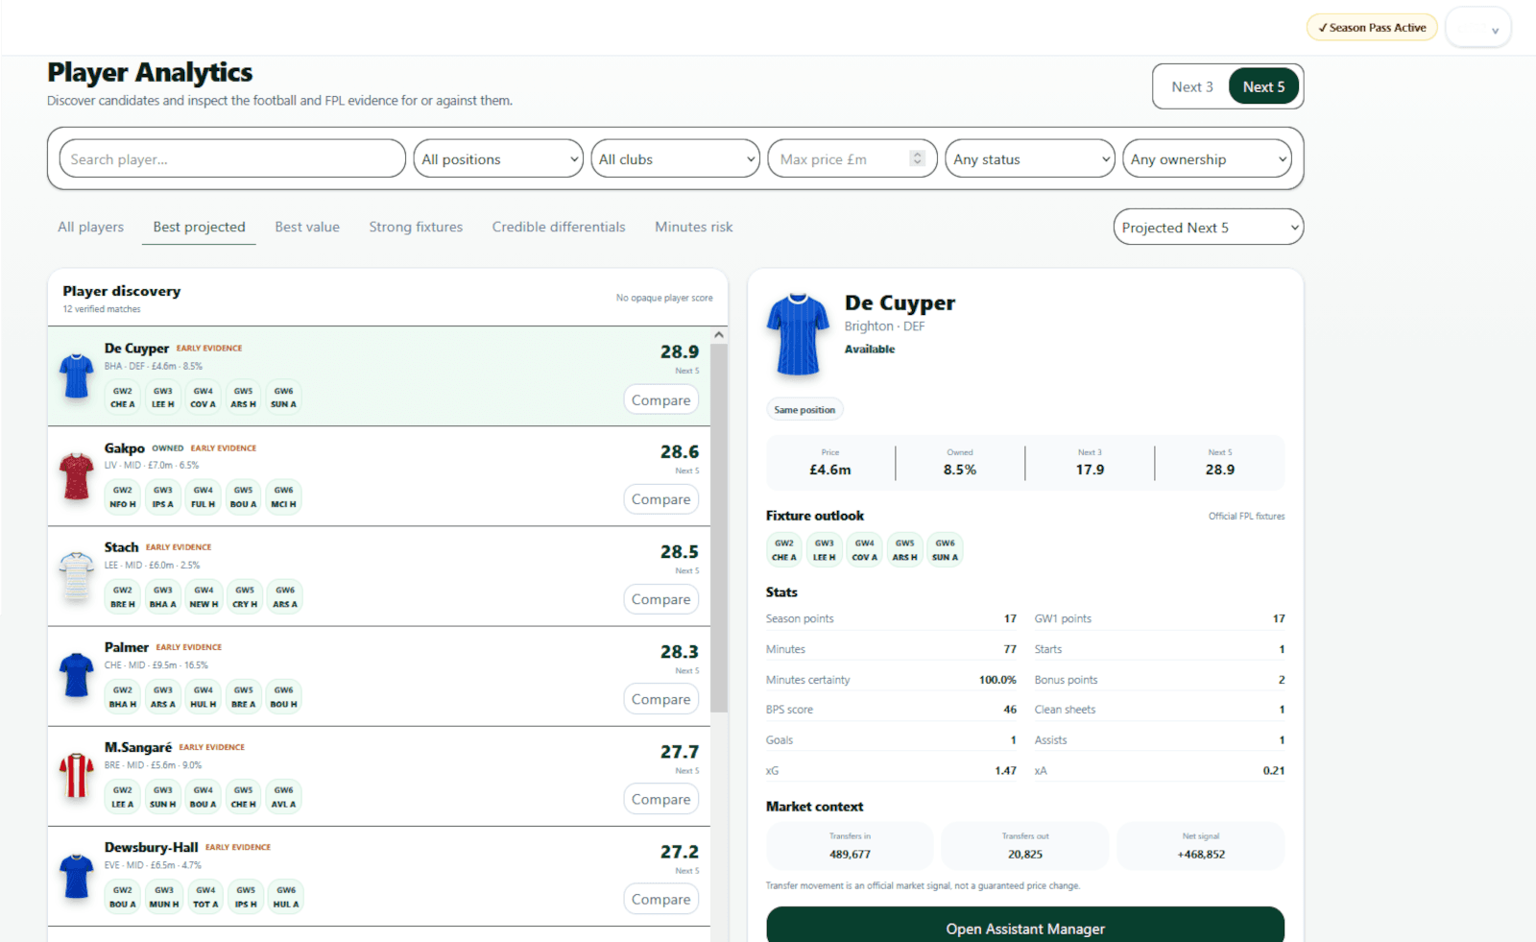Switch to the Minutes risk tab
This screenshot has width=1536, height=942.
tap(693, 227)
